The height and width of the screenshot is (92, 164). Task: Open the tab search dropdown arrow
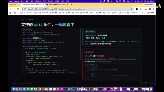tap(19, 5)
